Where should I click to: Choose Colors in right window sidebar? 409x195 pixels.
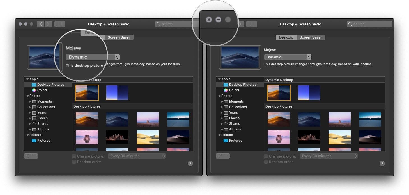tap(234, 90)
